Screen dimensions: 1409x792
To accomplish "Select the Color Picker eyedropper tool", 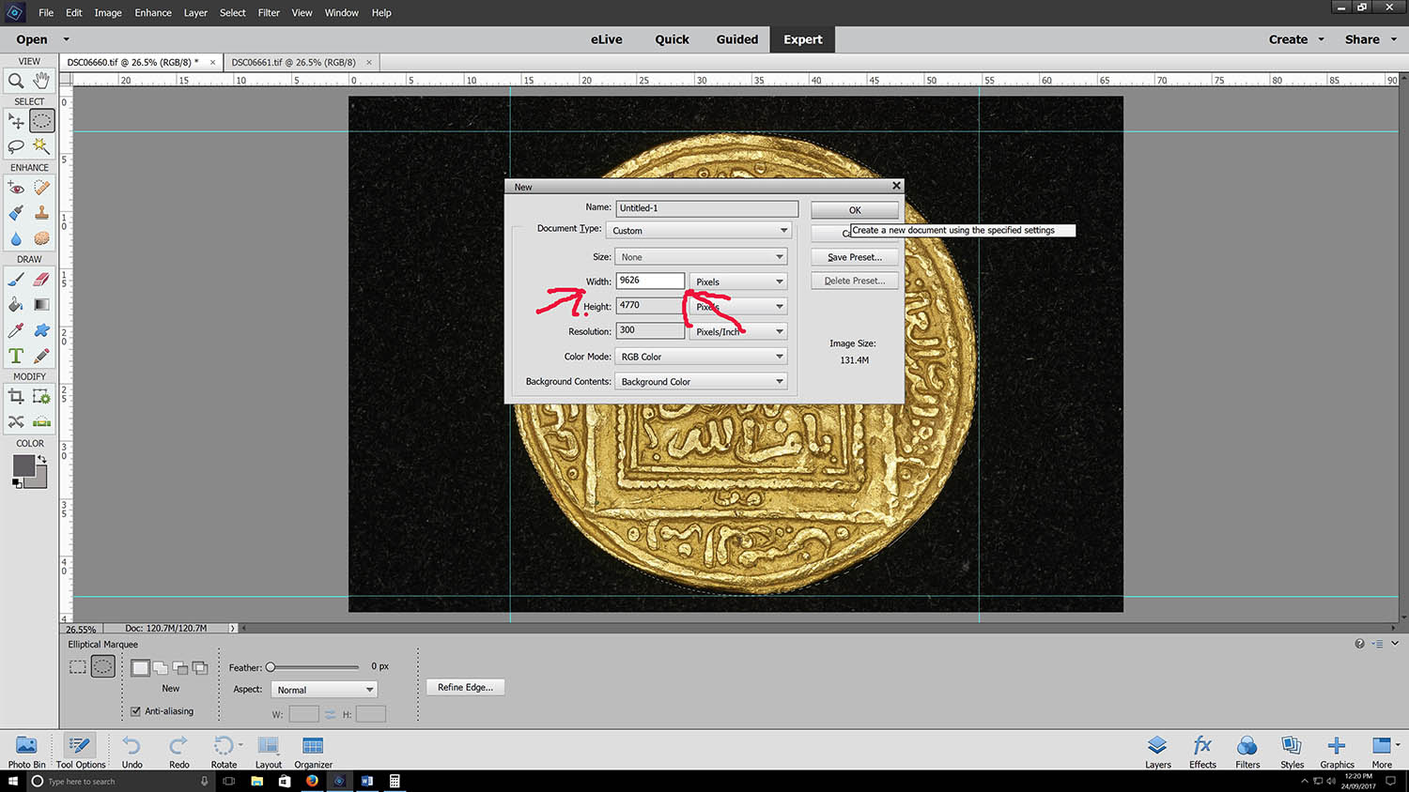I will pyautogui.click(x=16, y=330).
